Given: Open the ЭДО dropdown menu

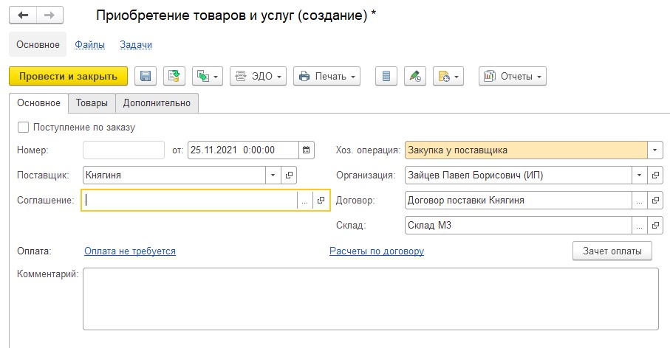Looking at the screenshot, I should point(258,77).
